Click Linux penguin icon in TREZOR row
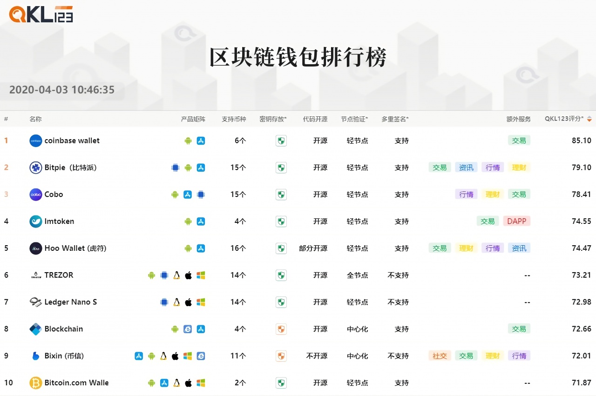This screenshot has width=596, height=396. 176,275
